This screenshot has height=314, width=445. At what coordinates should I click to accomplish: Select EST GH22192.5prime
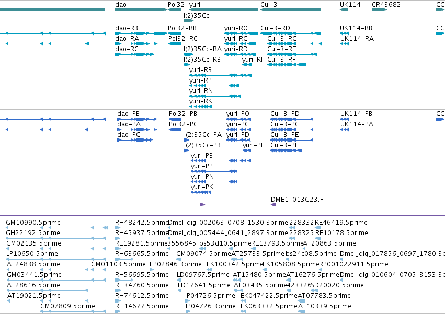33,233
